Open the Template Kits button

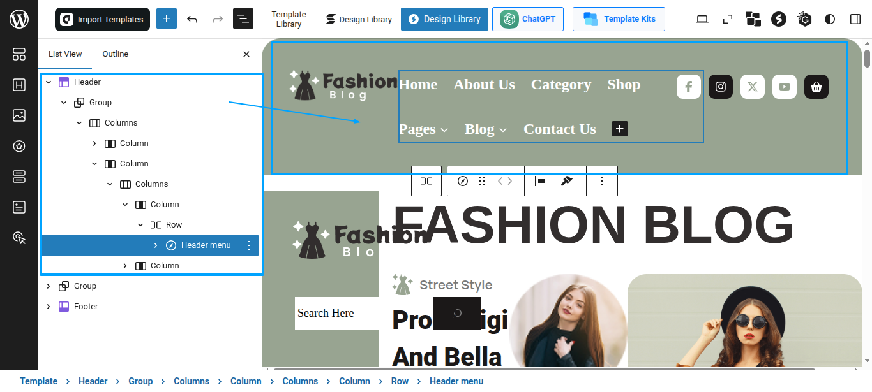point(619,19)
